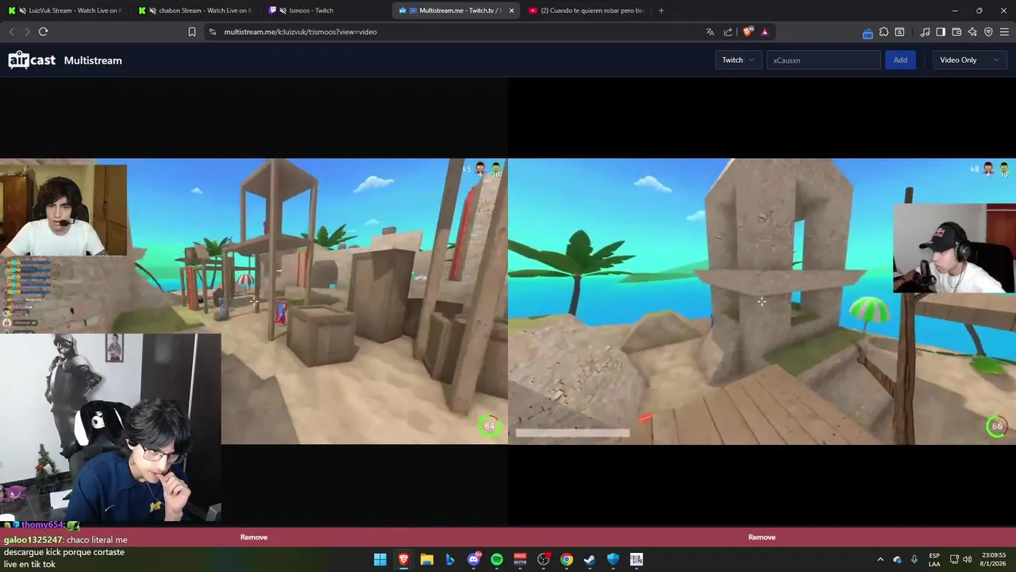Image resolution: width=1016 pixels, height=572 pixels.
Task: Open the Brave Rewards triangle icon
Action: [764, 32]
